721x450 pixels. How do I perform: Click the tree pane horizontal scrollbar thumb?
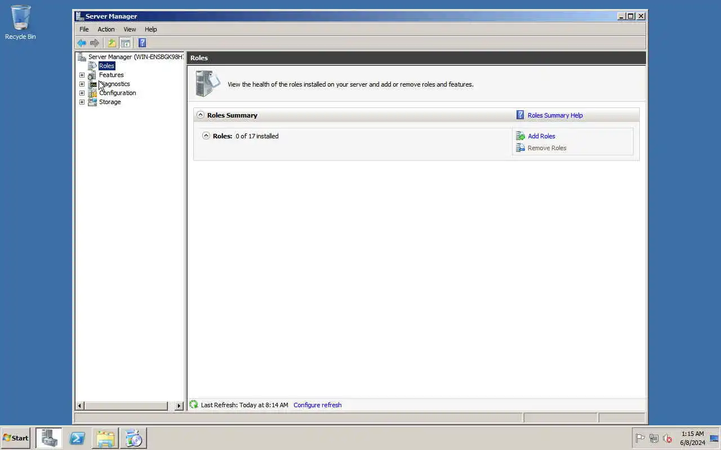point(126,406)
